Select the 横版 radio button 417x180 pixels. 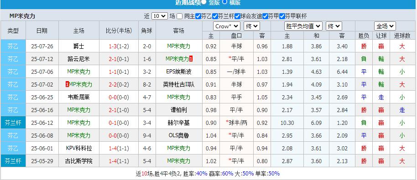click(224, 2)
